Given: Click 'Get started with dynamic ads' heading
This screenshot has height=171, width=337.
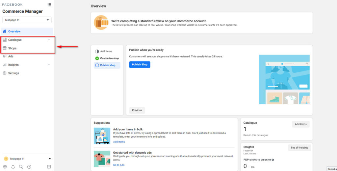Looking at the screenshot, I should tap(132, 153).
